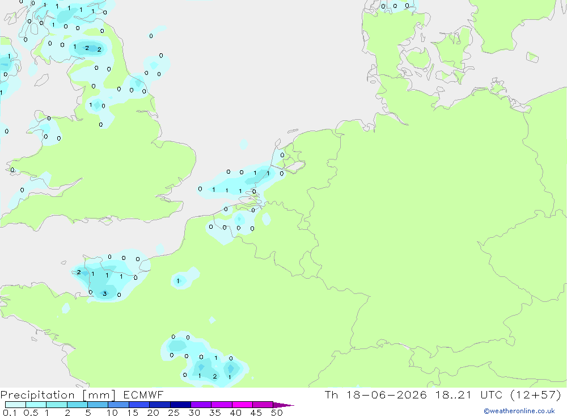Click the 40–45 mm legend color swatch
Viewport: 567px width, 416px height.
pyautogui.click(x=242, y=405)
